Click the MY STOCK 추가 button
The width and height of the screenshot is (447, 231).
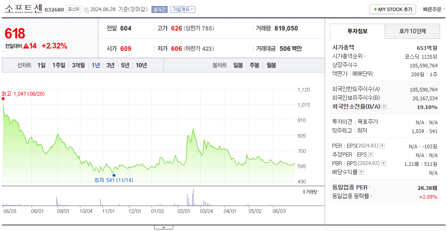[393, 9]
